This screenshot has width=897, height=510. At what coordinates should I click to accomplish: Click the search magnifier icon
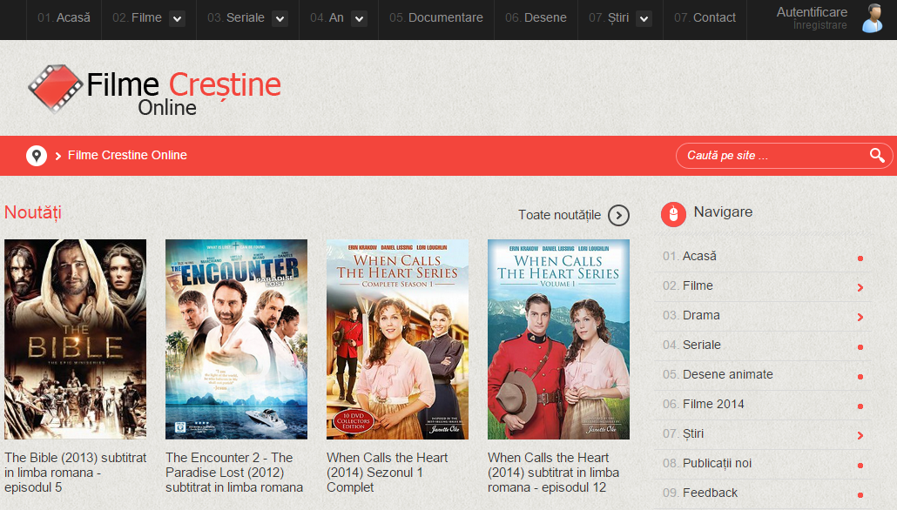[x=877, y=155]
